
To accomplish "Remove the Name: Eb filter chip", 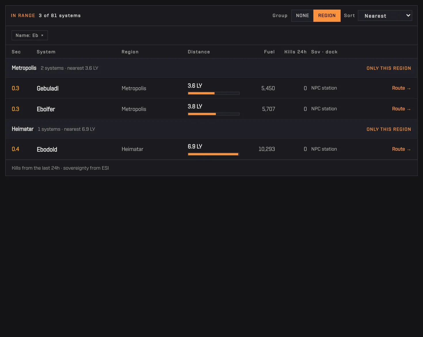I will (42, 35).
